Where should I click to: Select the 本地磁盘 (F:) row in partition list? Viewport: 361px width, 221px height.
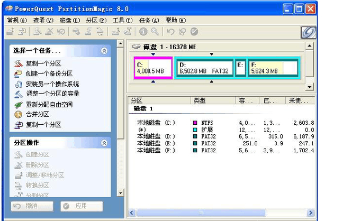point(221,150)
